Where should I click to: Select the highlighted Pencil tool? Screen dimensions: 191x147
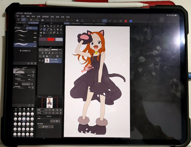(x=44, y=29)
